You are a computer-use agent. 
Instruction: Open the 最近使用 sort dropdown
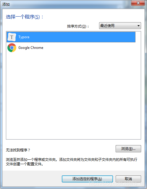[120, 26]
